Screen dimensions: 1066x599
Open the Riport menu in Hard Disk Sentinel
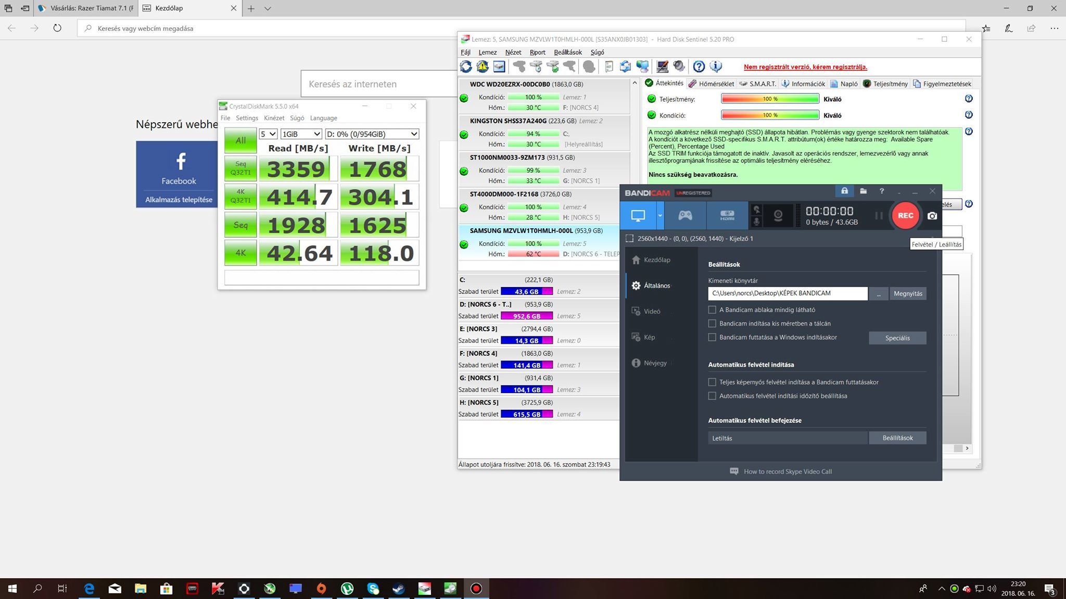pyautogui.click(x=537, y=52)
